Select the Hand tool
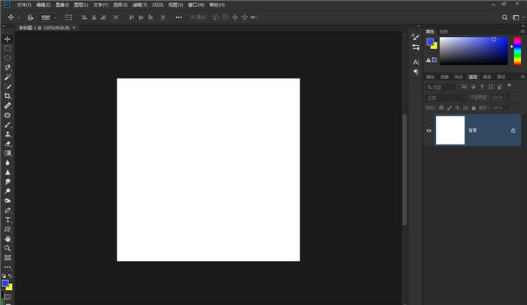Viewport: 527px width, 305px height. (x=8, y=239)
